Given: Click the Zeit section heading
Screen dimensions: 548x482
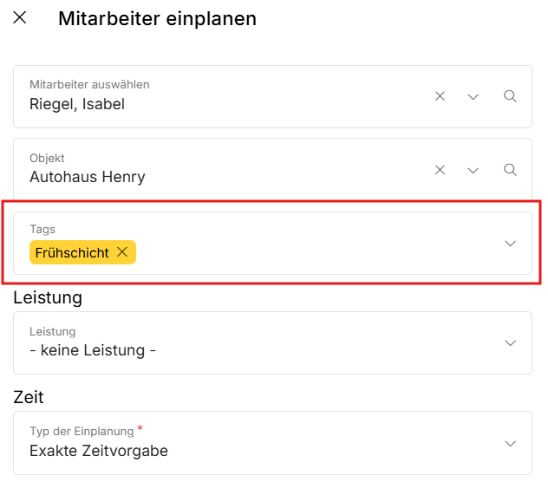Looking at the screenshot, I should coord(29,397).
